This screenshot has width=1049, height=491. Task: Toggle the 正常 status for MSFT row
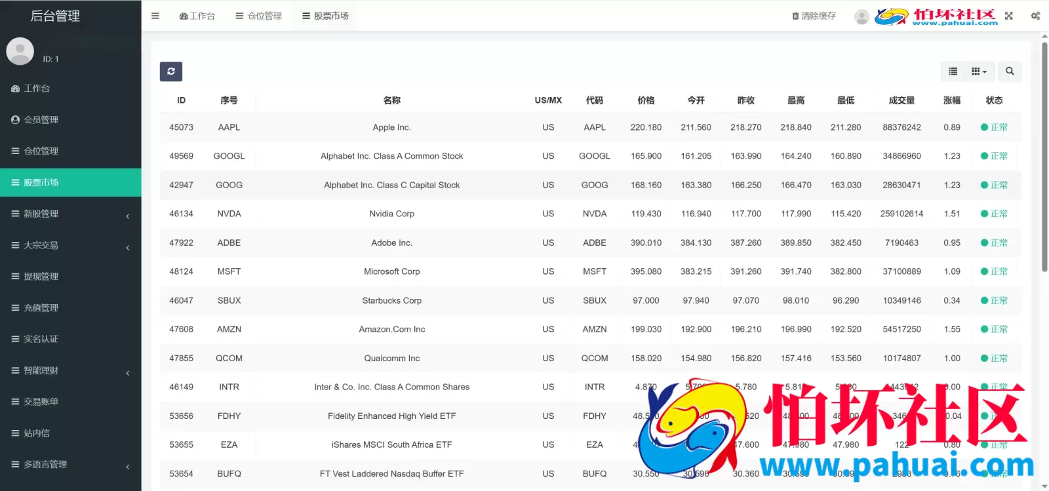994,271
